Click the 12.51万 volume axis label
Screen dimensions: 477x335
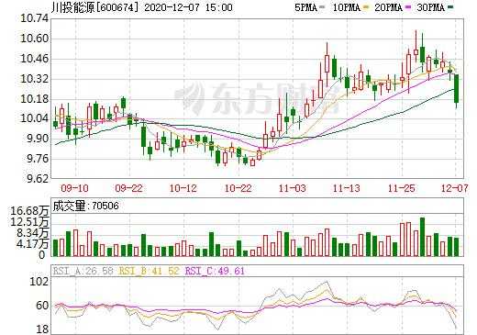(x=29, y=222)
